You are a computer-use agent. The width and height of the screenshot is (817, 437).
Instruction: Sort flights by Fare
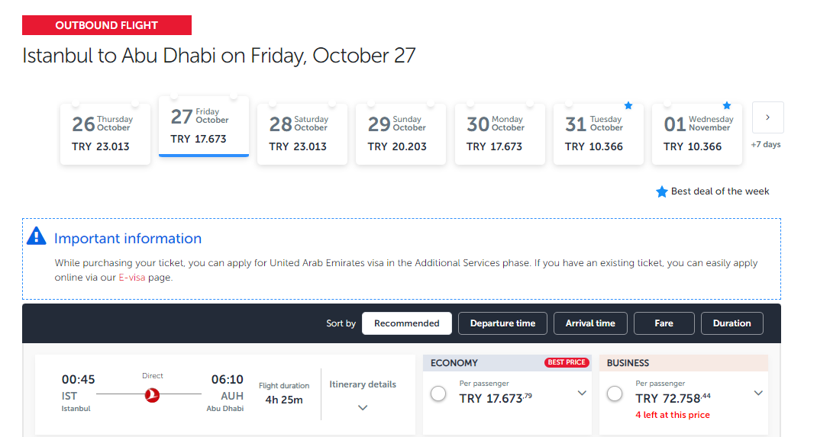[664, 323]
